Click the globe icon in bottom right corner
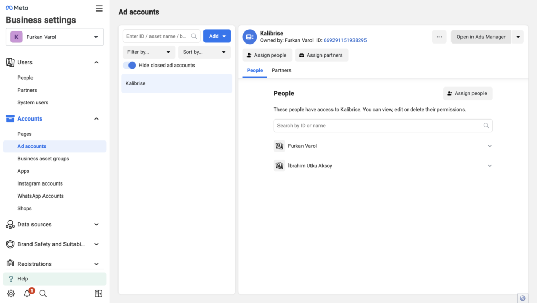This screenshot has height=303, width=537. [x=522, y=298]
